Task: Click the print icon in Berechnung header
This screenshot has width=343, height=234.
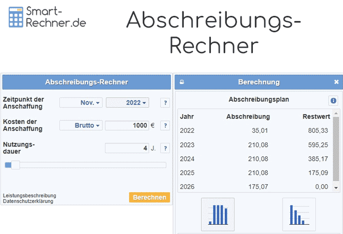Action: tap(182, 82)
